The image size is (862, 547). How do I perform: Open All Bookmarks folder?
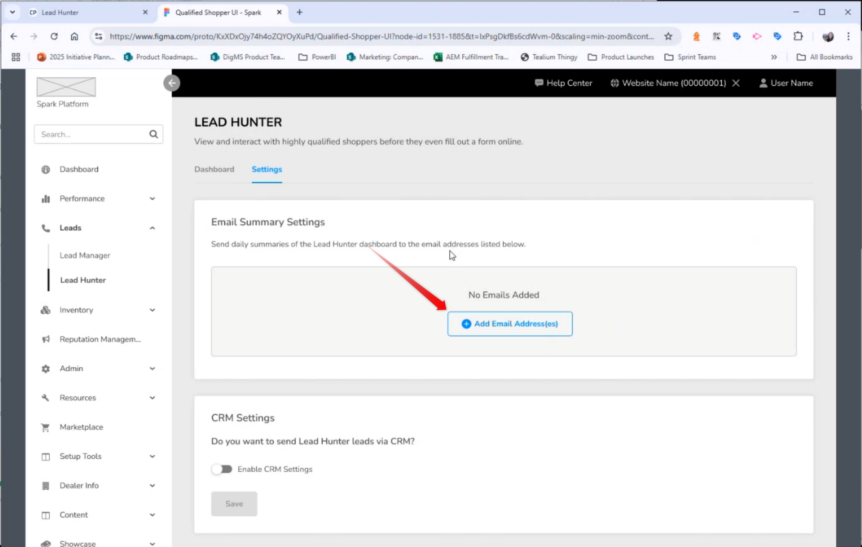pos(825,57)
